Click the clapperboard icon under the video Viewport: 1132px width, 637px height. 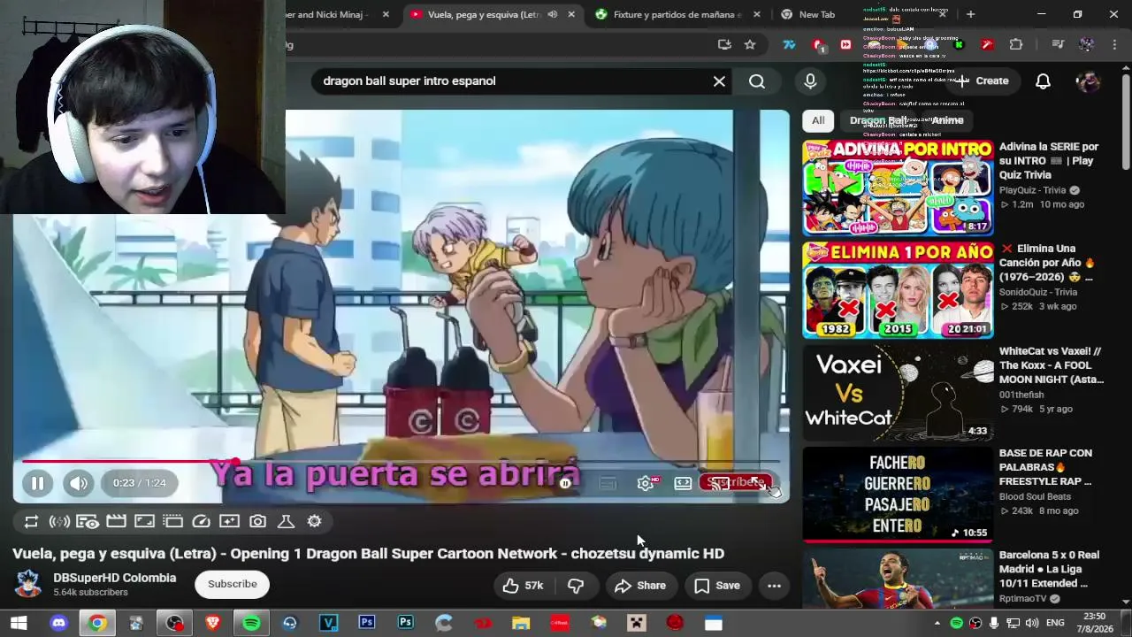tap(116, 522)
